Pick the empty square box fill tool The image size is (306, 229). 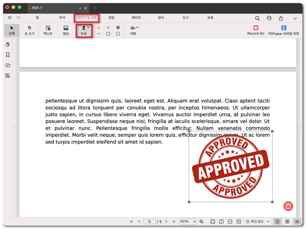pyautogui.click(x=108, y=34)
